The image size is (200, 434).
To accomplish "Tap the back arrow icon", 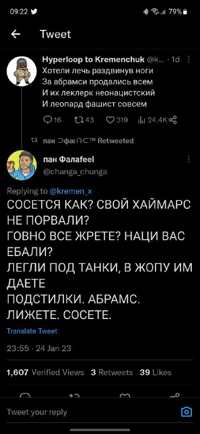I will coord(16,34).
